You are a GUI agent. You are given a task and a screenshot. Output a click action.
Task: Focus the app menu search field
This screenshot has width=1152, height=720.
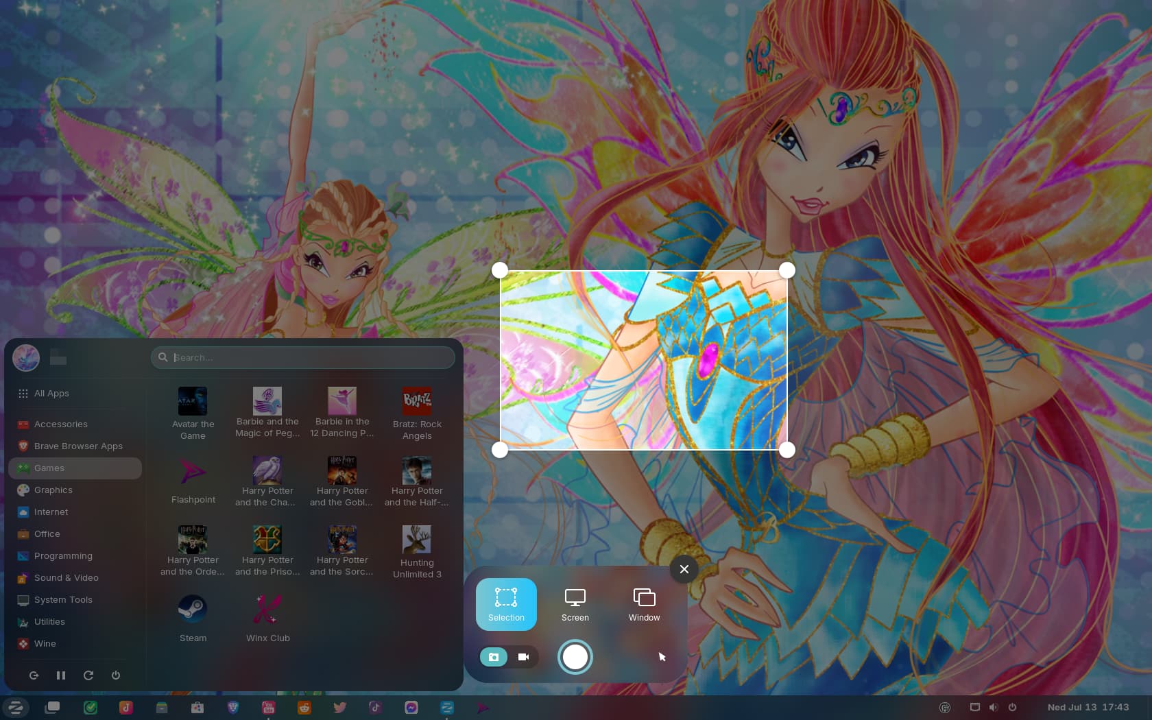pos(302,357)
